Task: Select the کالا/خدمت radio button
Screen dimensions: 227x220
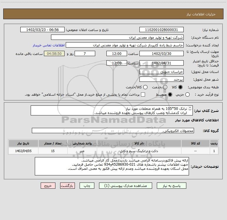Action: (145, 87)
